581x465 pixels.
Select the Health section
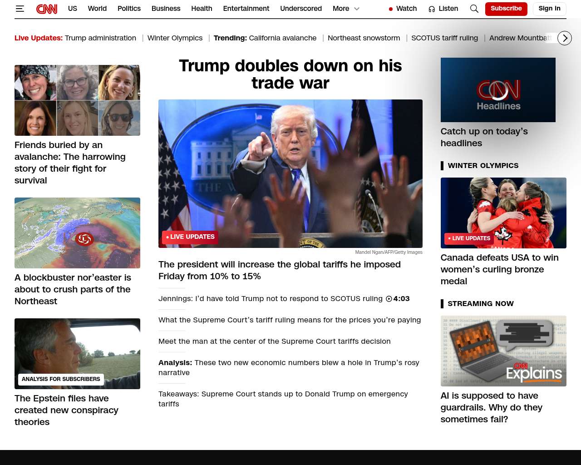202,9
